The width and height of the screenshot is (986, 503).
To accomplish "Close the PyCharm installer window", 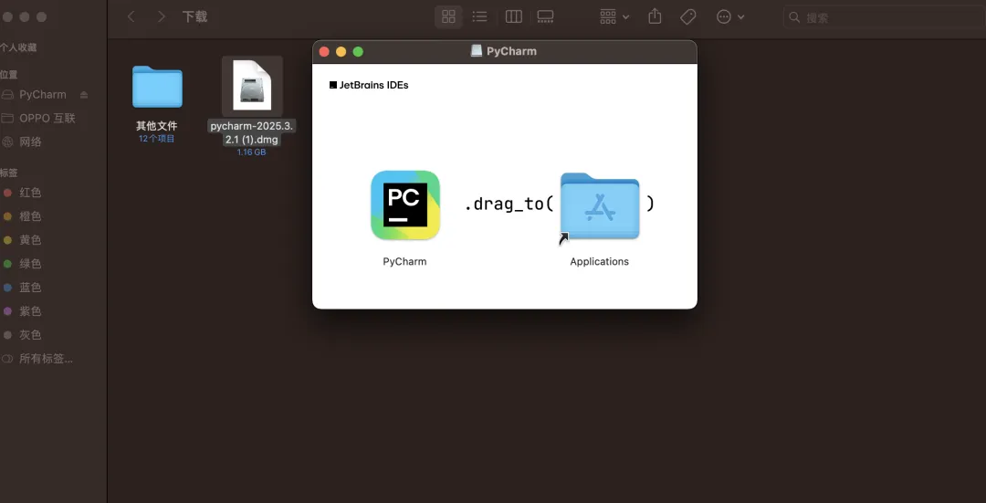I will coord(324,51).
